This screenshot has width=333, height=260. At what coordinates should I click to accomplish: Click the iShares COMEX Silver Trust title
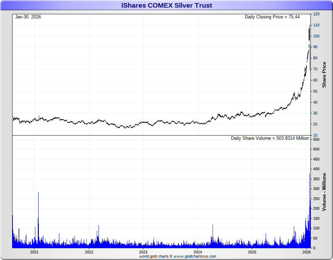pyautogui.click(x=166, y=5)
